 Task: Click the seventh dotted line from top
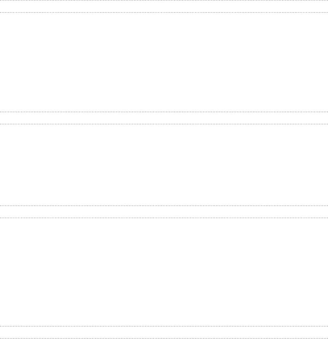pyautogui.click(x=164, y=326)
